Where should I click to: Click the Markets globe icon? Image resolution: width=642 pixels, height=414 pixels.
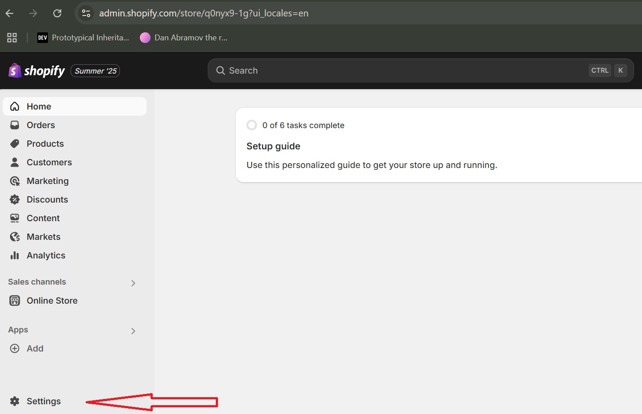coord(15,237)
